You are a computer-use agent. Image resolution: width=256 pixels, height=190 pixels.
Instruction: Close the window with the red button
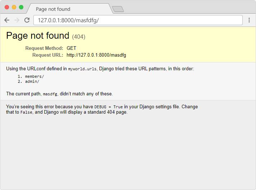tap(7, 7)
